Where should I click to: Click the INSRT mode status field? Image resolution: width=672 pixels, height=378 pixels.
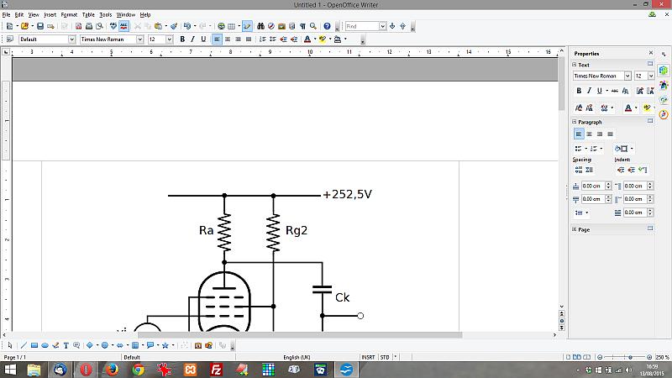[368, 357]
